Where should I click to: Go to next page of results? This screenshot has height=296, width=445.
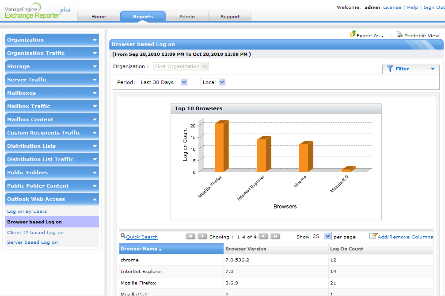pos(263,237)
